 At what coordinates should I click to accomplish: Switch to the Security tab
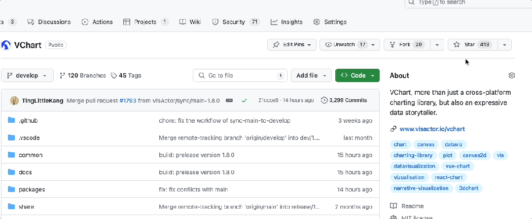pos(236,22)
